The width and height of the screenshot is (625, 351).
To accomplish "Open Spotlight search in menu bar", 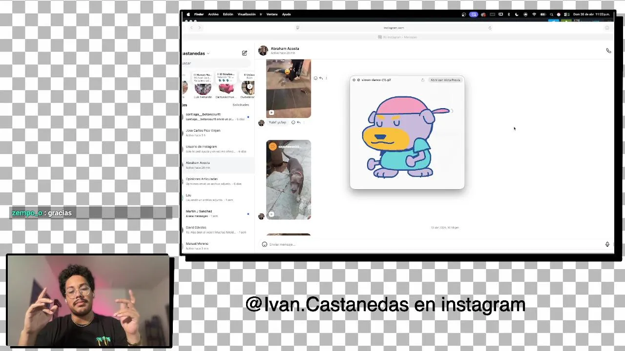I will pos(552,14).
